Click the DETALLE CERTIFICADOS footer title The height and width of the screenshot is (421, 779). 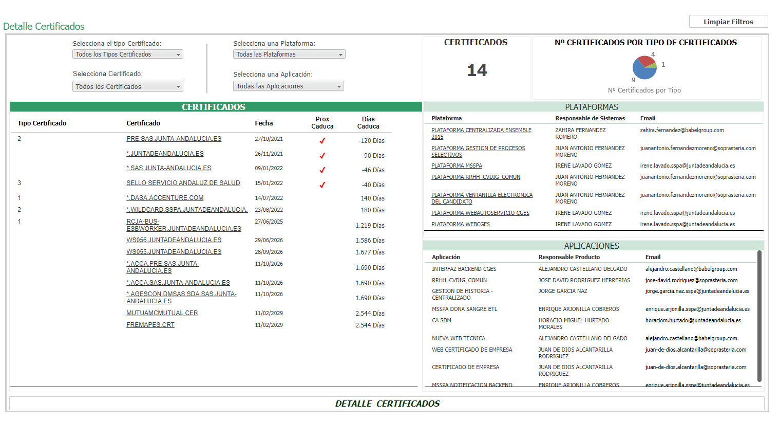coord(388,404)
